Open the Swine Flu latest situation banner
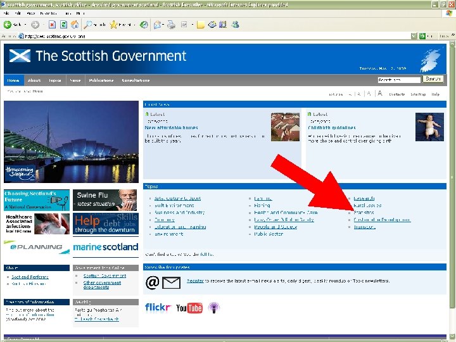The height and width of the screenshot is (342, 456). coord(105,200)
